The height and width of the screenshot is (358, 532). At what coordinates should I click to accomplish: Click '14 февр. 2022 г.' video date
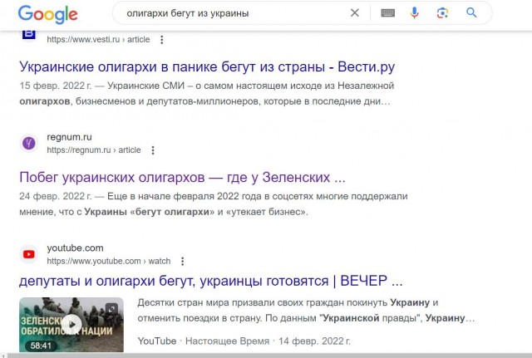(x=314, y=341)
